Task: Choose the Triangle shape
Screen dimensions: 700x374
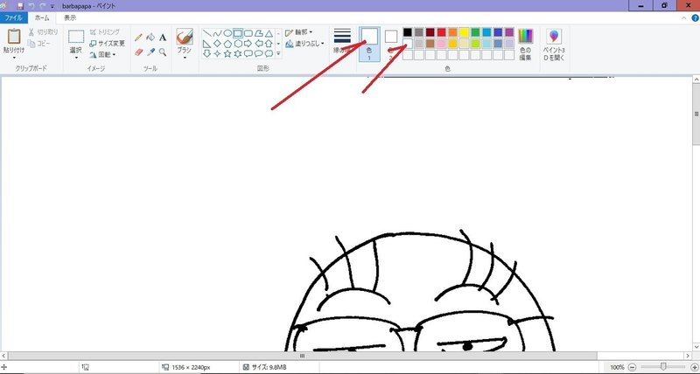Action: point(269,33)
